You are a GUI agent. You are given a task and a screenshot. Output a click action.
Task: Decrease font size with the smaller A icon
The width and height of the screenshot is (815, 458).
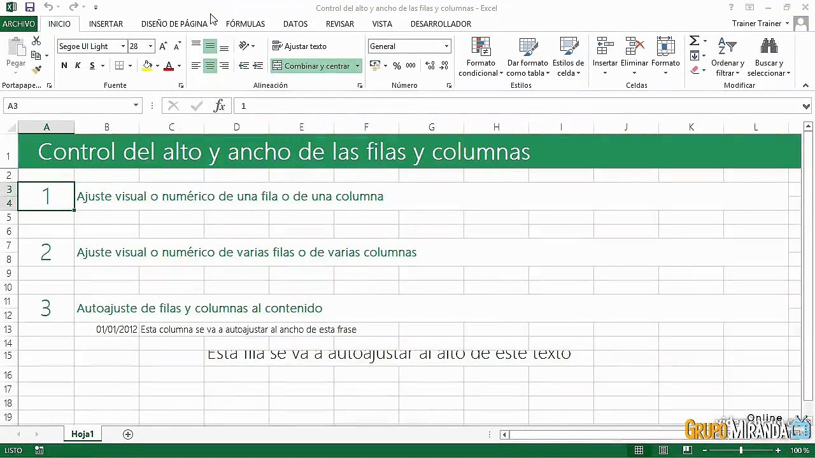click(178, 46)
